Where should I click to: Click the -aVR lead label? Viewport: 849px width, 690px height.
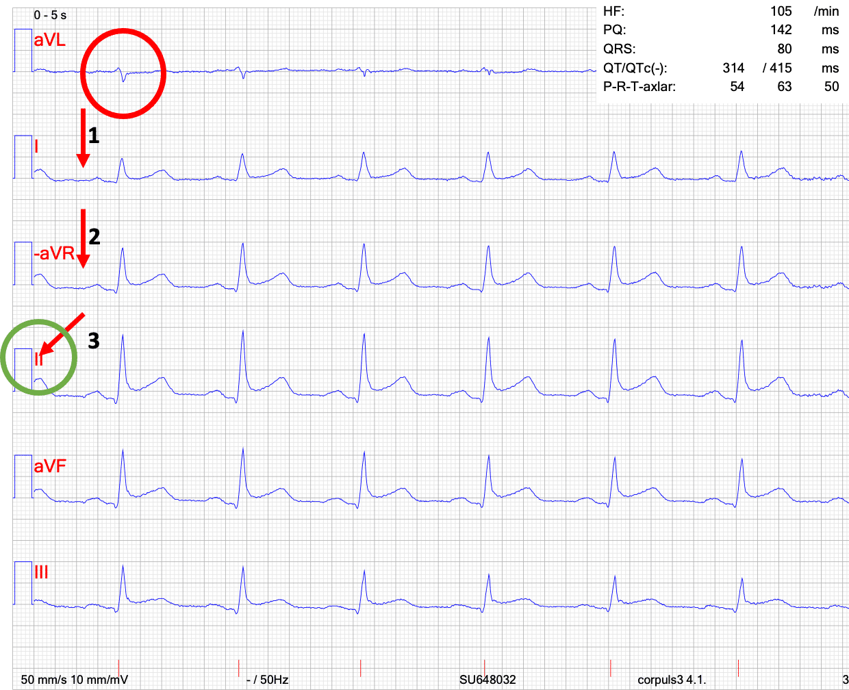54,253
